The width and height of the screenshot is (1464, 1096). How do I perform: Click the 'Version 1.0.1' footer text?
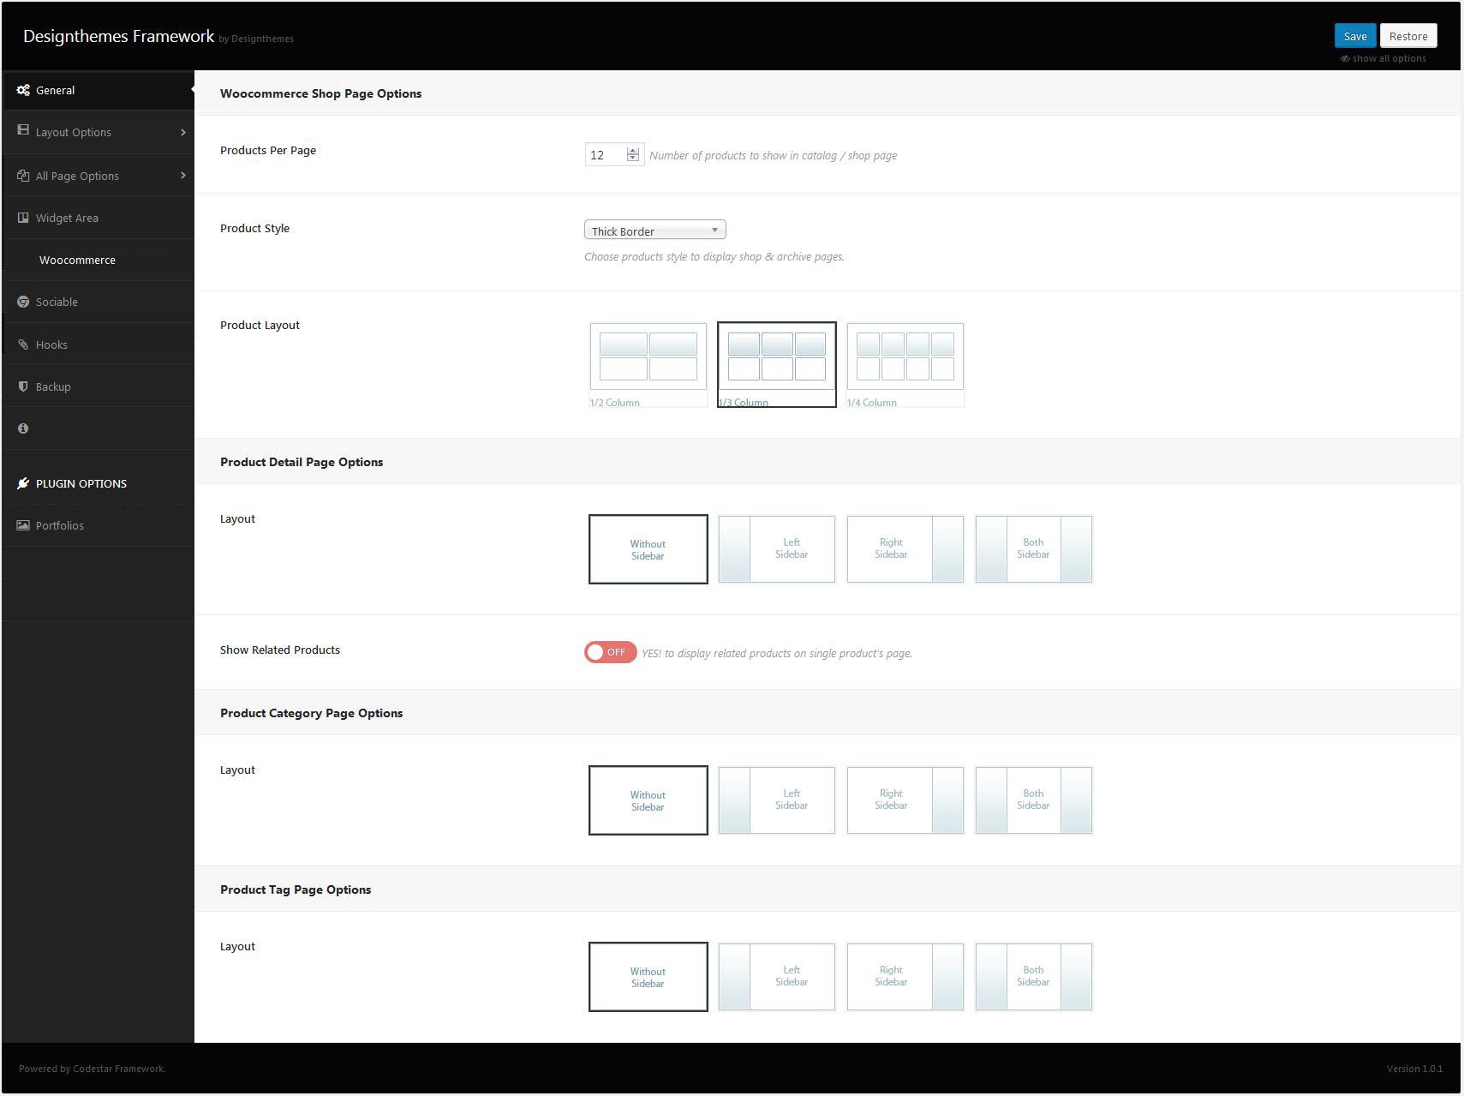click(x=1414, y=1069)
